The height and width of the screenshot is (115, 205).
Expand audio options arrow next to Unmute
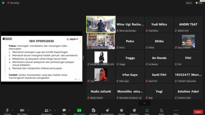coord(13,110)
